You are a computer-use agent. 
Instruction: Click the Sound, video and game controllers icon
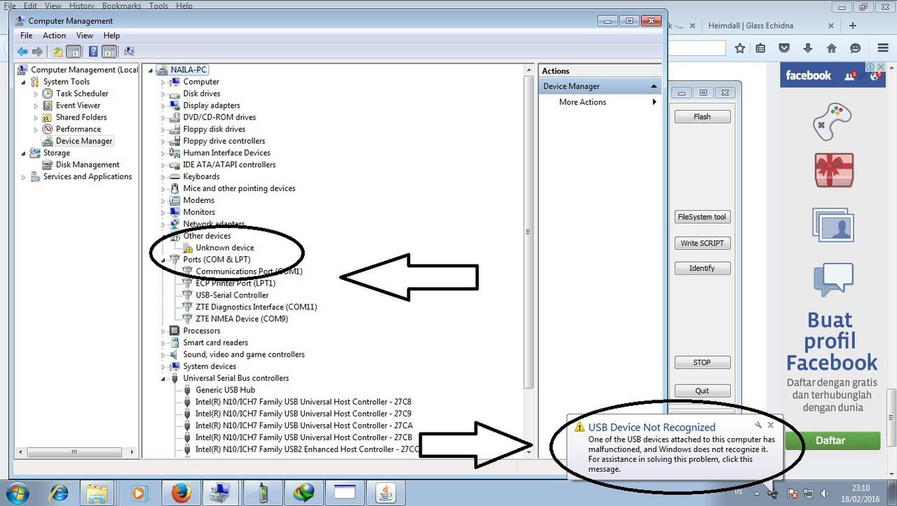click(175, 355)
